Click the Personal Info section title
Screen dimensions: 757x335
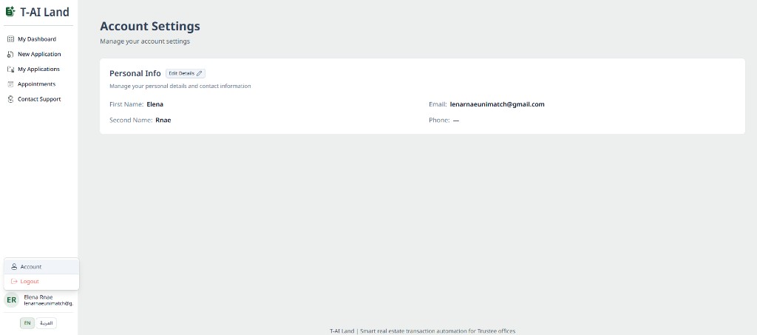(135, 73)
